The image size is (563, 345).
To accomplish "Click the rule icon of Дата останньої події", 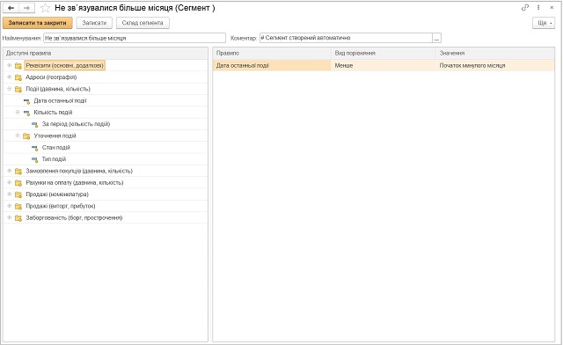I will point(26,101).
